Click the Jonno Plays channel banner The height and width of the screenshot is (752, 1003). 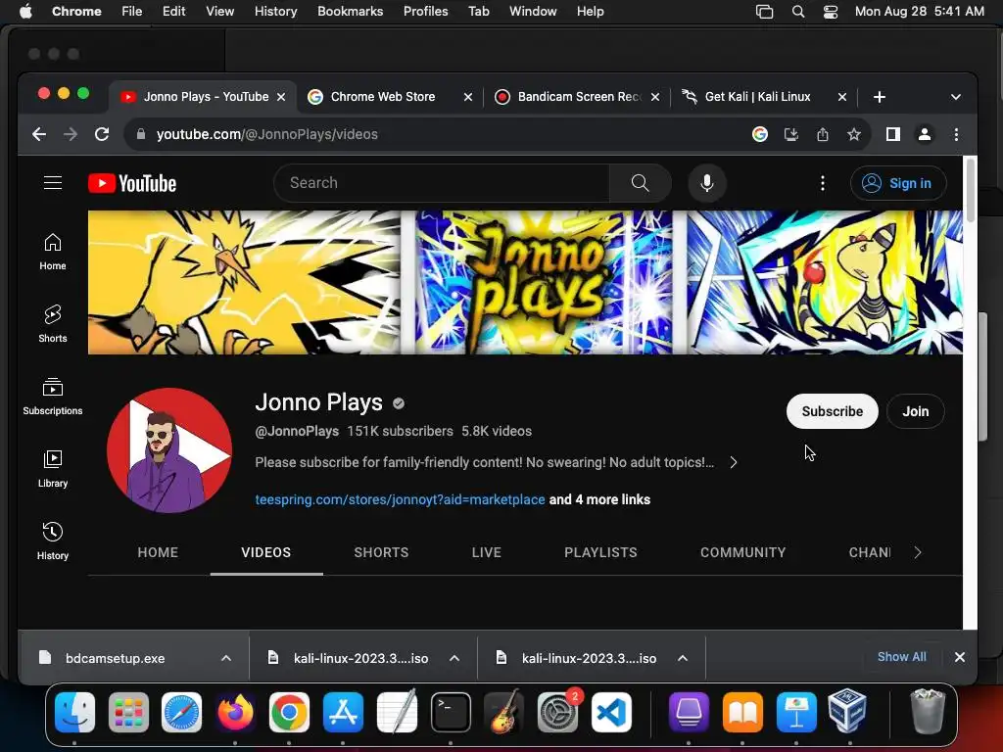pos(525,282)
